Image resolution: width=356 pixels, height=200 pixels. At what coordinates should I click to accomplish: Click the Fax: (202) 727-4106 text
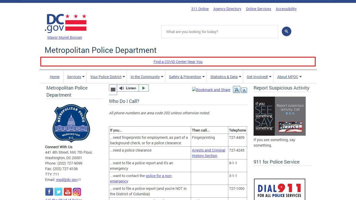pos(62,169)
